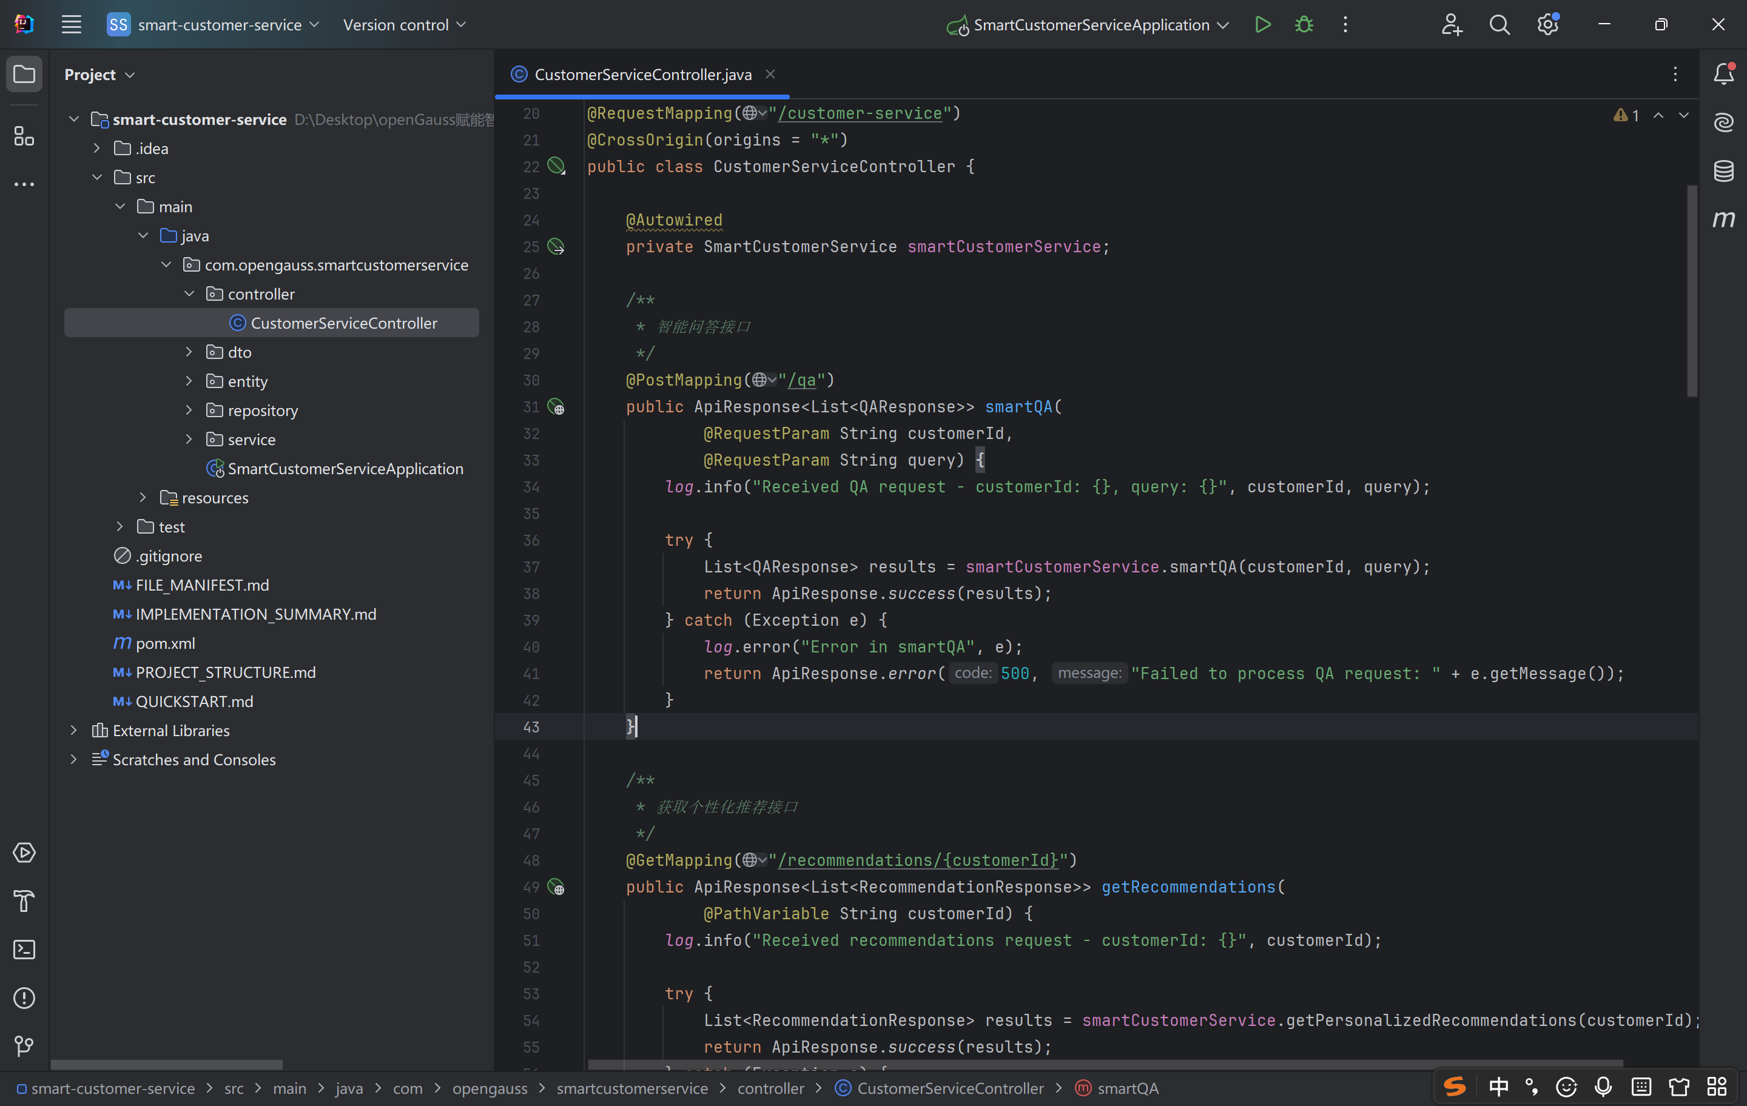Click the editor vertical scrollbar thumb
Viewport: 1747px width, 1106px height.
1692,290
